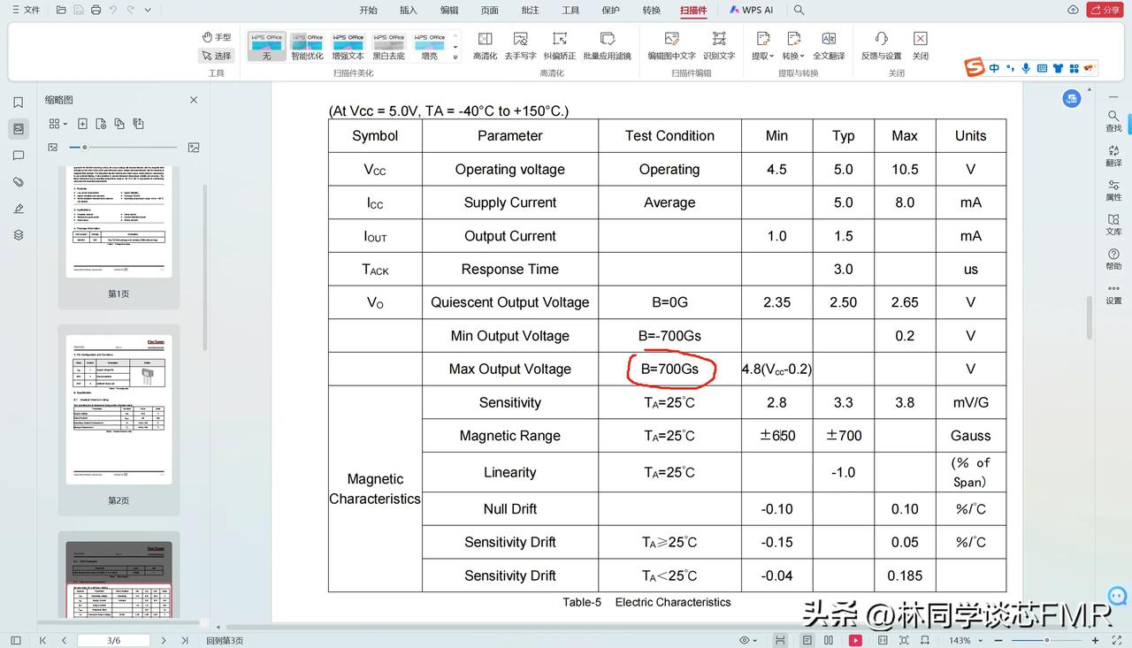Viewport: 1132px width, 648px height.
Task: Click 回到第3页 return to page 3
Action: [x=225, y=640]
